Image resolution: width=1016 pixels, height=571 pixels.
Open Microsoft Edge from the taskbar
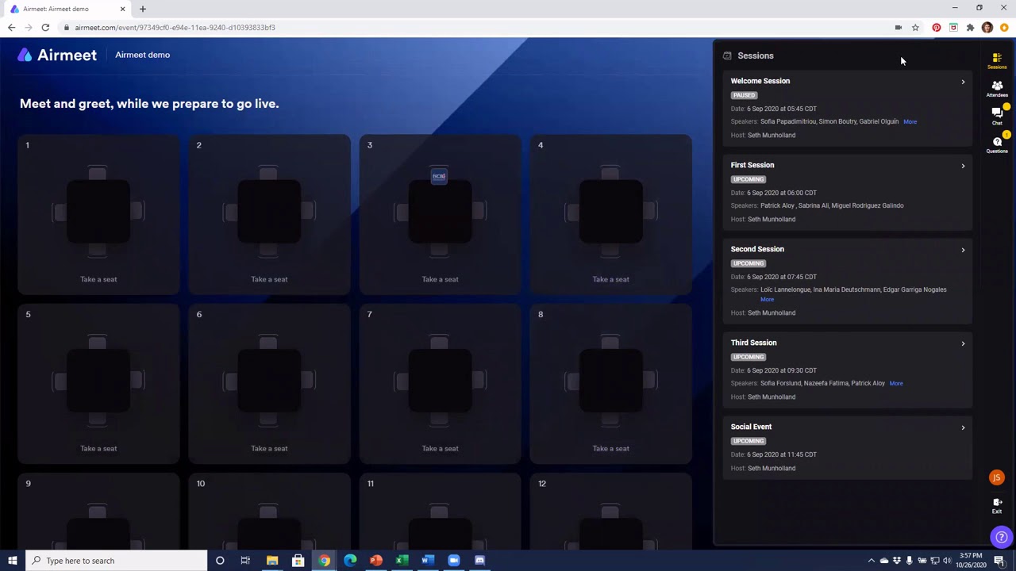coord(350,561)
